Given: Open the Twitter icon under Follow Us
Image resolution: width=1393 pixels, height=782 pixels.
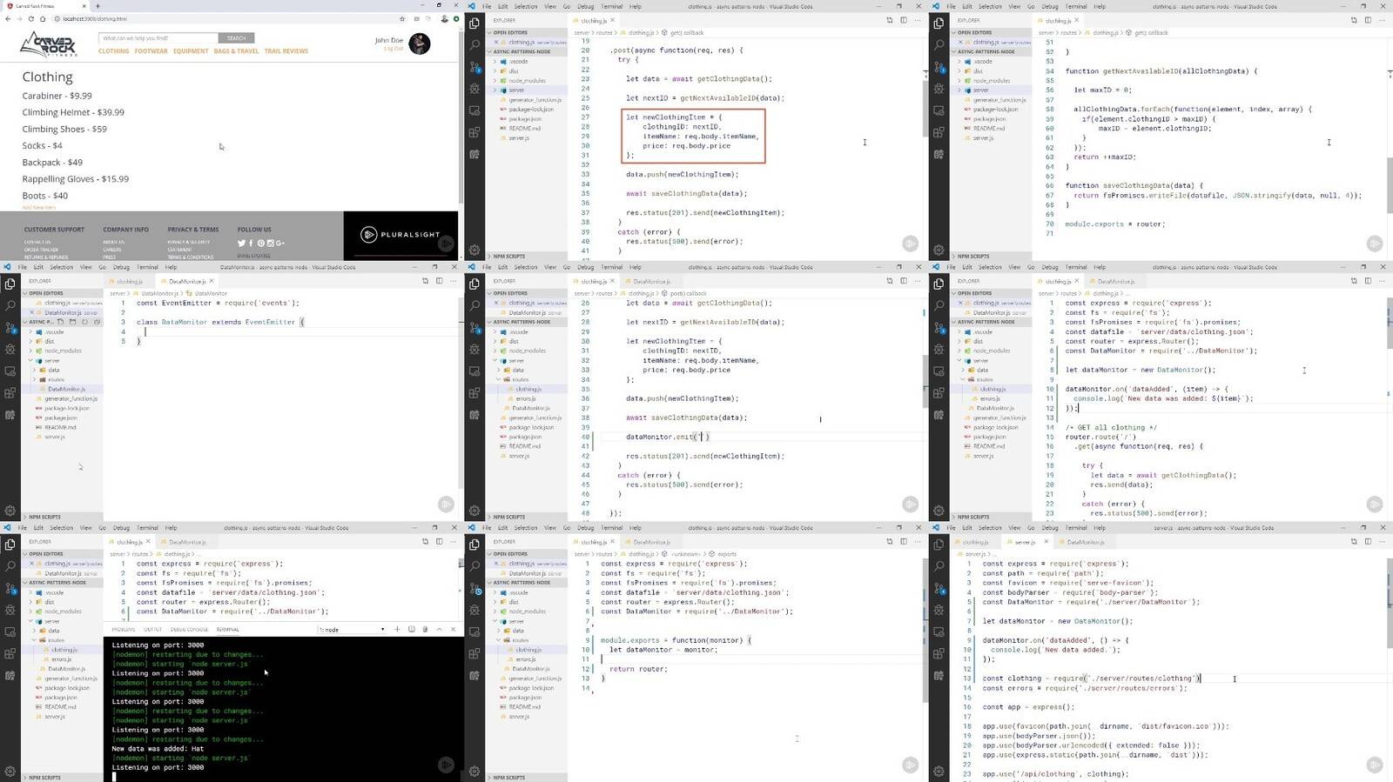Looking at the screenshot, I should click(241, 243).
